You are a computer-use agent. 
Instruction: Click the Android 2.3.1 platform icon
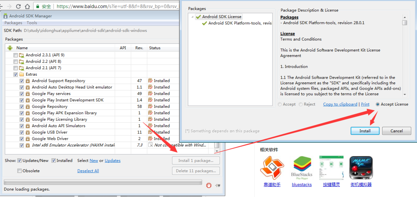point(22,55)
